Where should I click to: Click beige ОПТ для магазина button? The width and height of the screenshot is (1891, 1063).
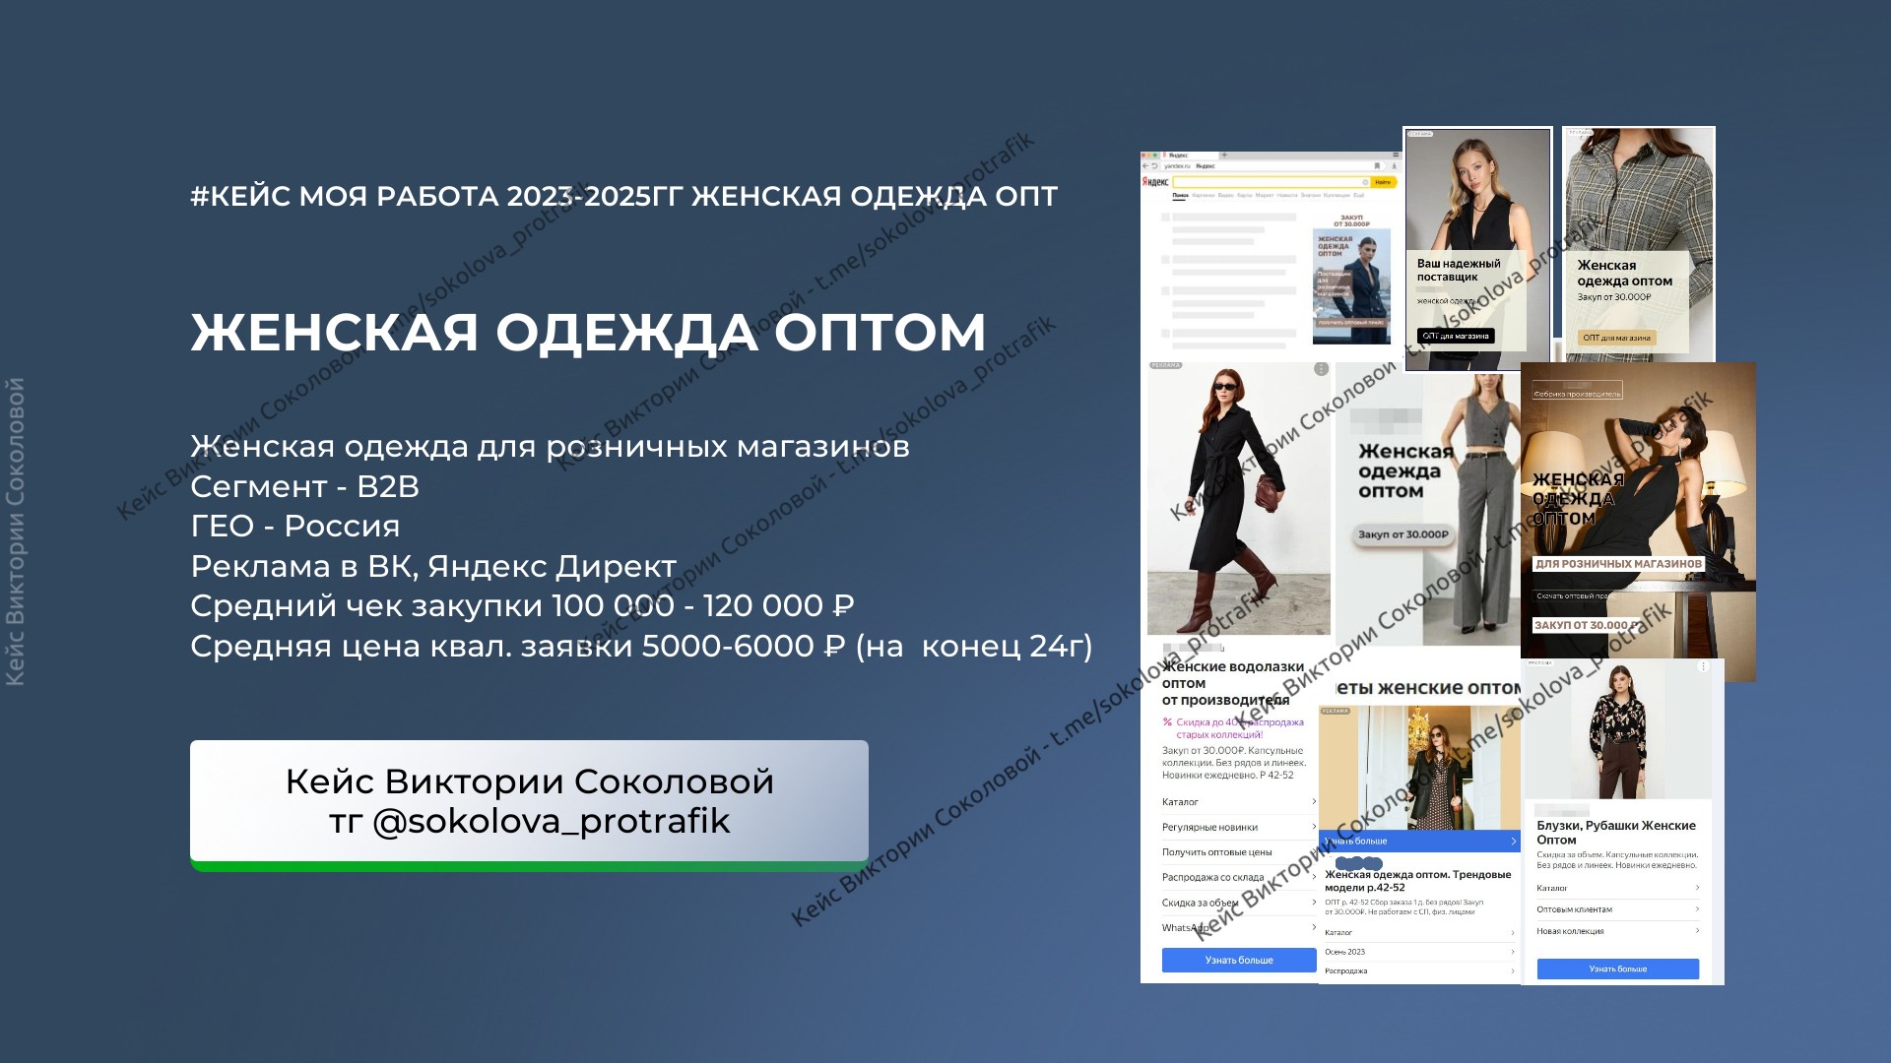coord(1616,338)
